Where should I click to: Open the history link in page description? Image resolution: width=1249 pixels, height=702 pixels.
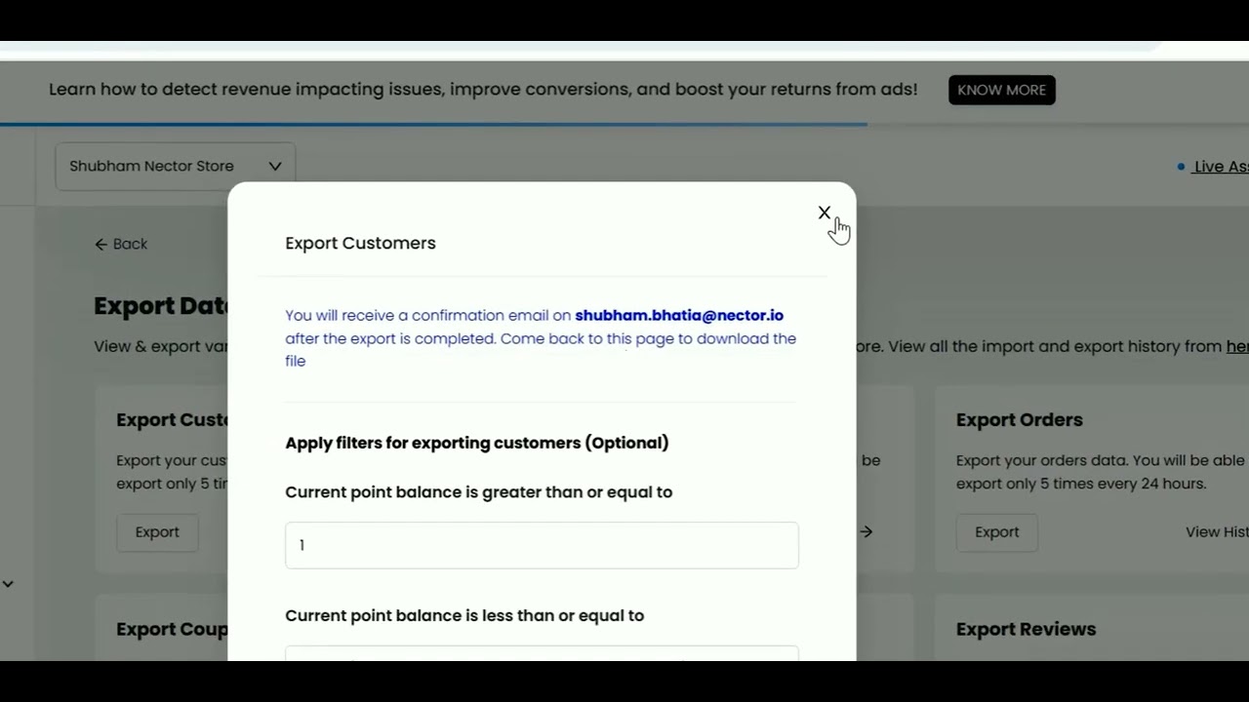(x=1237, y=346)
